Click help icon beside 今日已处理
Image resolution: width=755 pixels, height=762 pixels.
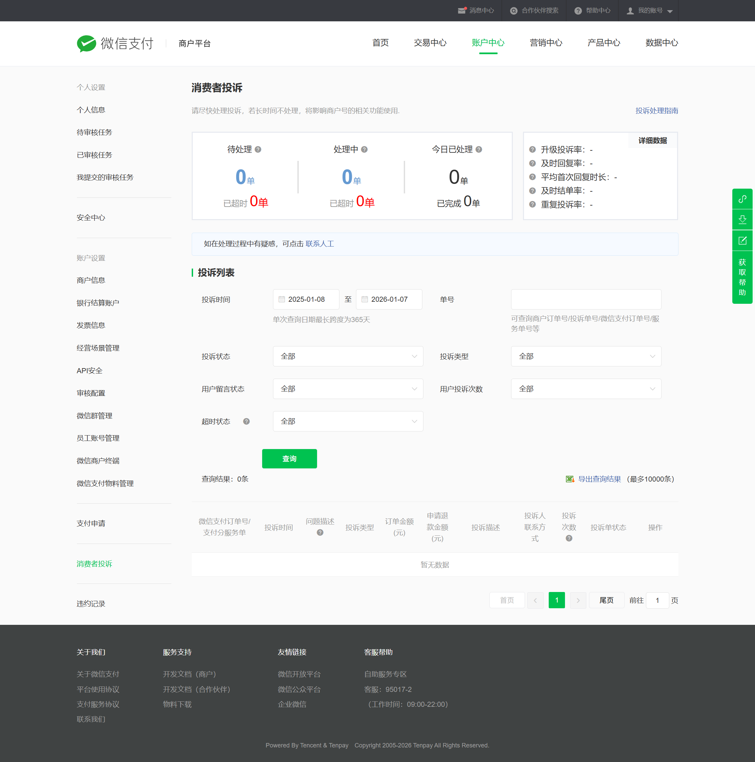tap(479, 149)
